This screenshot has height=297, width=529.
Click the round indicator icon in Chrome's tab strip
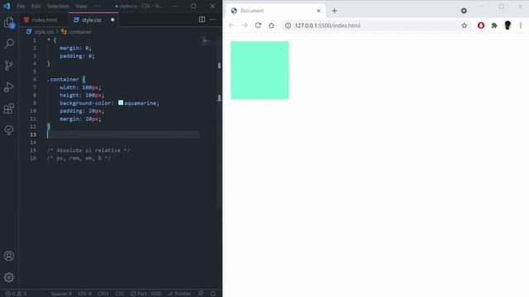click(464, 11)
